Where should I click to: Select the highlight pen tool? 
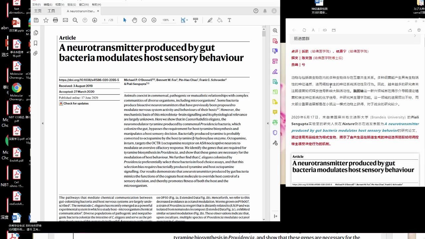pyautogui.click(x=210, y=20)
